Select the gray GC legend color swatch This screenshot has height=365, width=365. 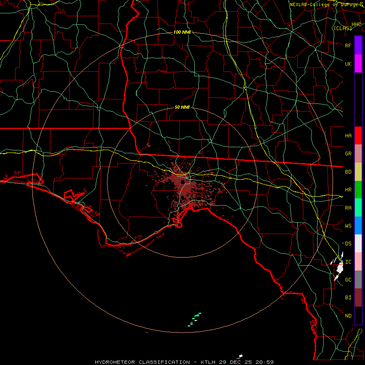358,279
